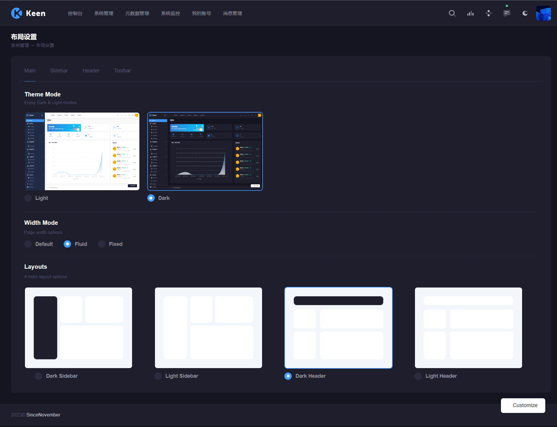Viewport: 557px width, 427px height.
Task: Switch to the Toolbar tab
Action: click(x=122, y=71)
